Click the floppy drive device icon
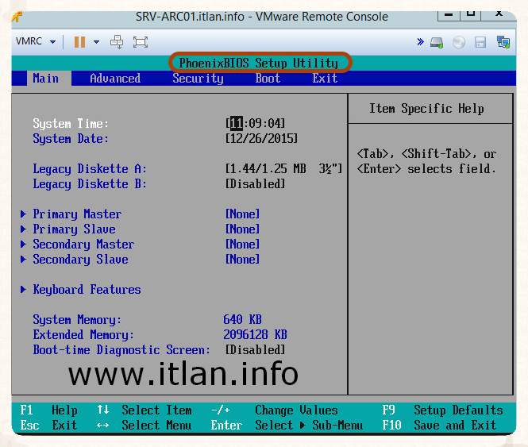528x447 pixels. 480,42
